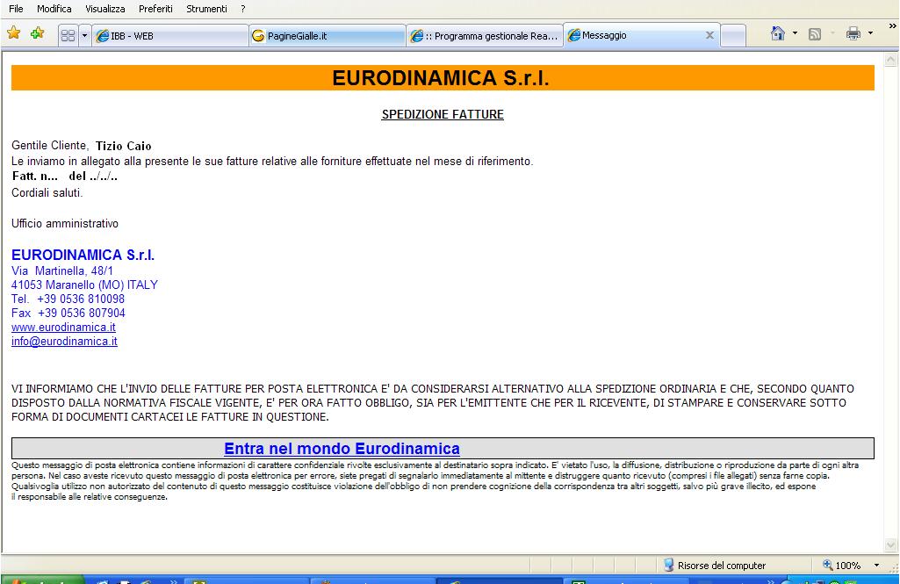The height and width of the screenshot is (584, 900).
Task: Click the Cordiali saluti. text
Action: (x=47, y=192)
